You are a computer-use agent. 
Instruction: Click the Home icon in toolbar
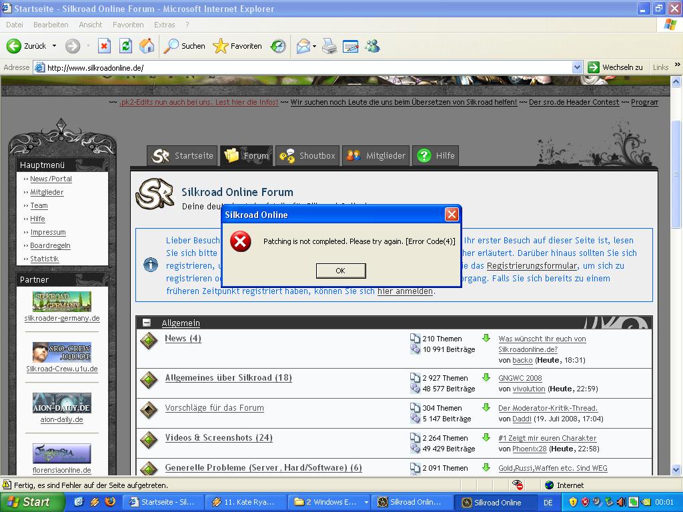coord(147,46)
